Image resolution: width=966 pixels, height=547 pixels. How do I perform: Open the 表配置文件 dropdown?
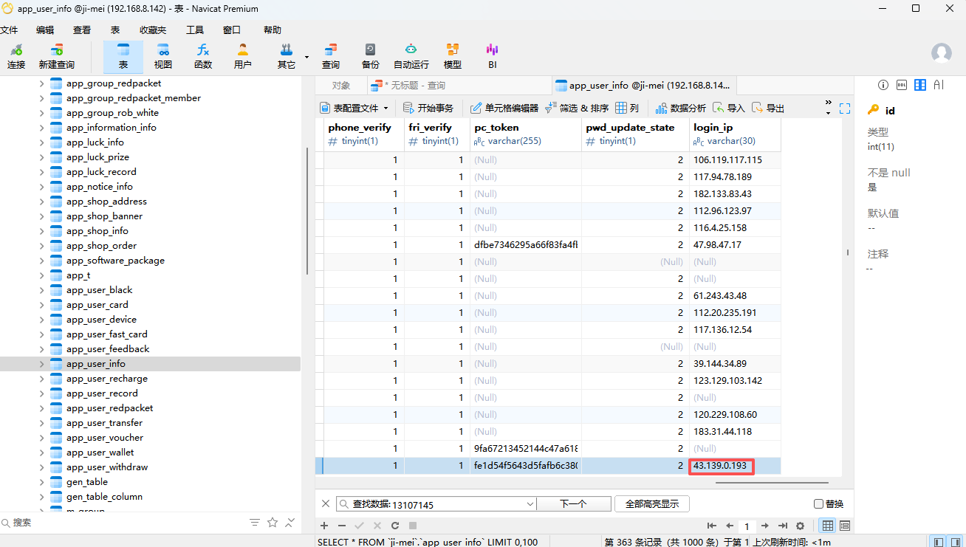coord(354,108)
